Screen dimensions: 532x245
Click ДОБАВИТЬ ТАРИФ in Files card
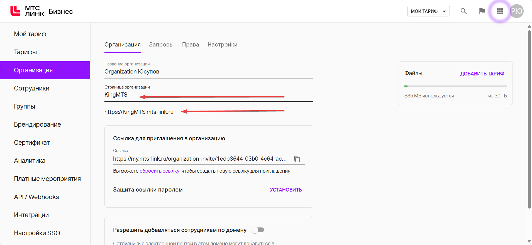[482, 74]
